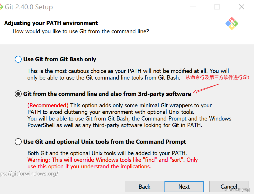This screenshot has width=254, height=194.
Task: Minimize the setup window
Action: 193,7
